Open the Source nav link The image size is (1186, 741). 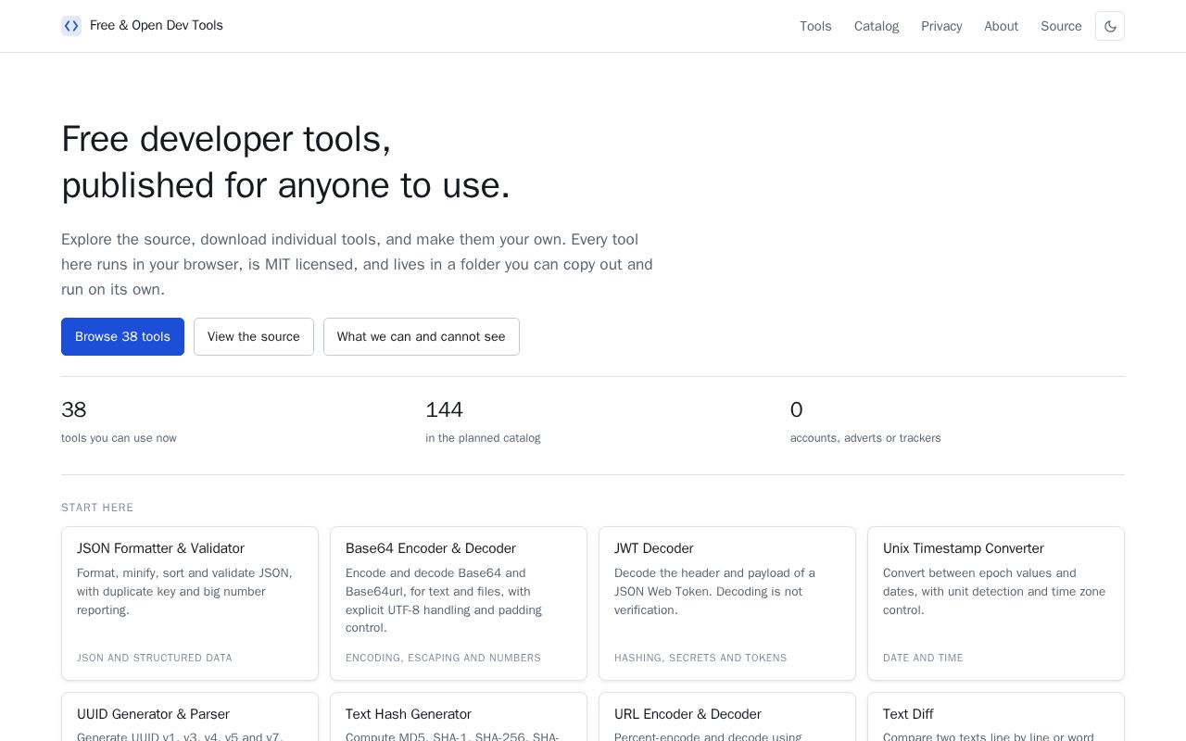coord(1061,26)
